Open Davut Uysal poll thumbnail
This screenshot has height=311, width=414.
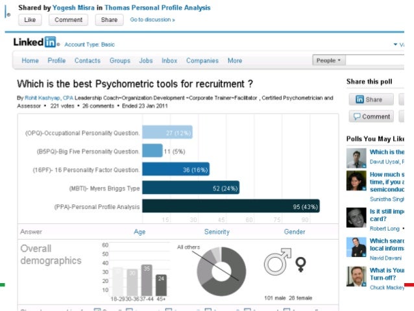click(x=356, y=158)
